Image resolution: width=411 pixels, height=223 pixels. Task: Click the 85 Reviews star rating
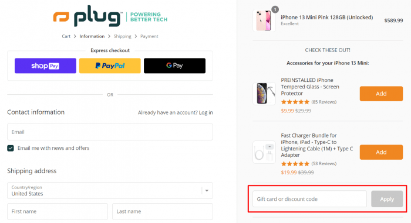tap(309, 102)
